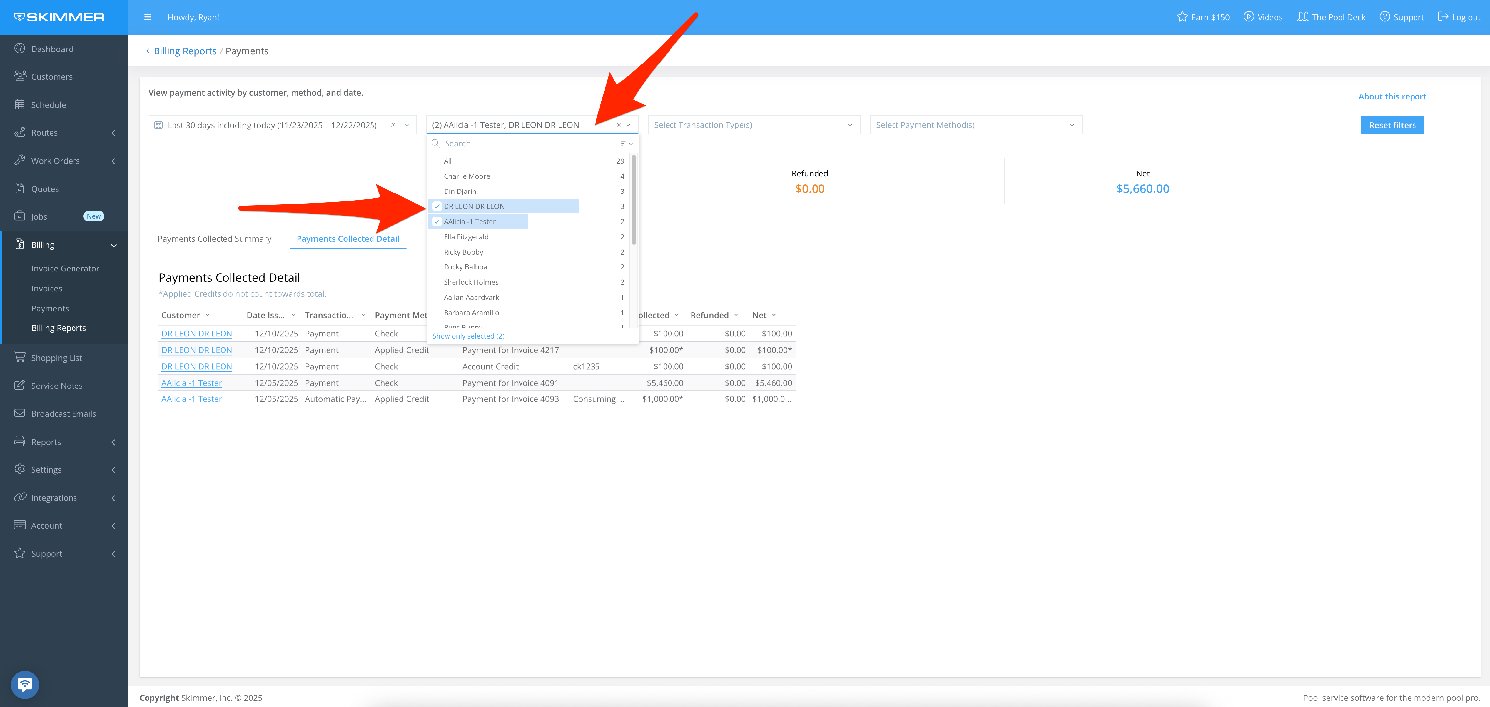The width and height of the screenshot is (1490, 707).
Task: Switch to Payments Collected Summary tab
Action: pyautogui.click(x=214, y=239)
